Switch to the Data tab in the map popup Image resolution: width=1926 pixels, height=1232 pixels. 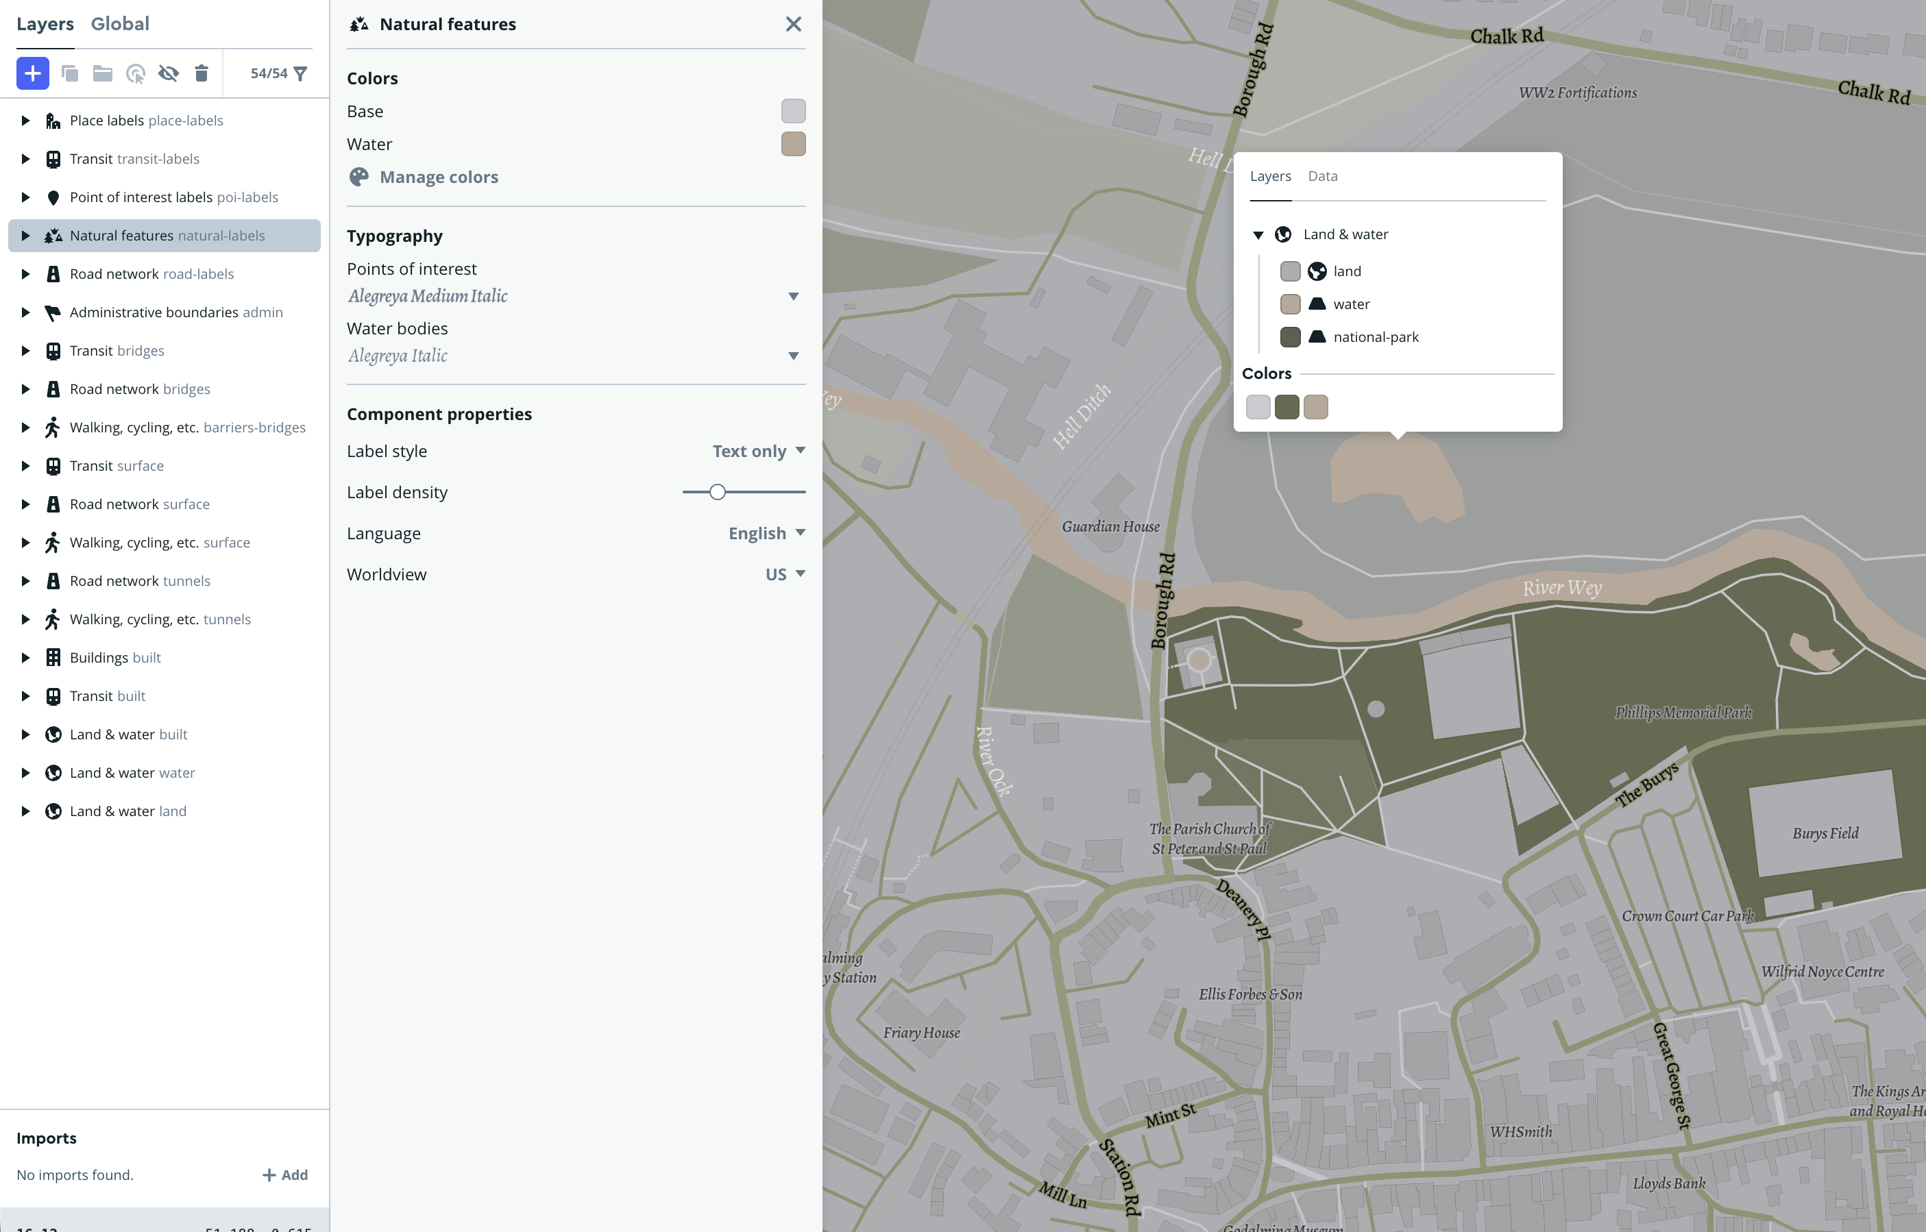[x=1324, y=176]
